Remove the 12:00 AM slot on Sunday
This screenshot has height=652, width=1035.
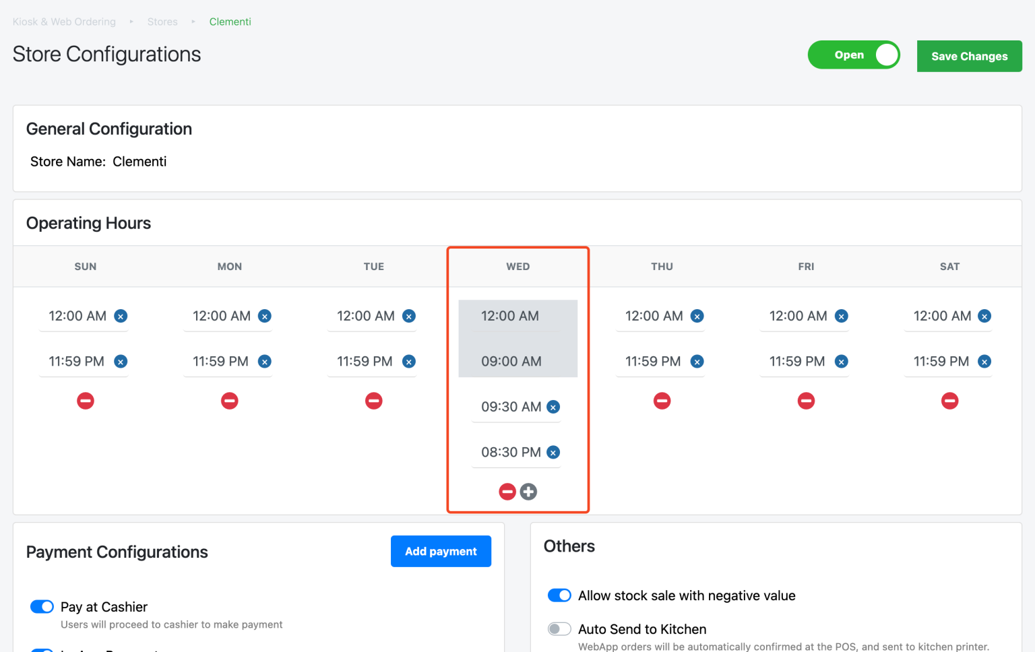click(x=120, y=316)
